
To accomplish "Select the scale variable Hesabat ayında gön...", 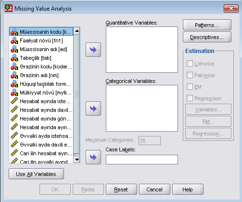I will coord(41,119).
